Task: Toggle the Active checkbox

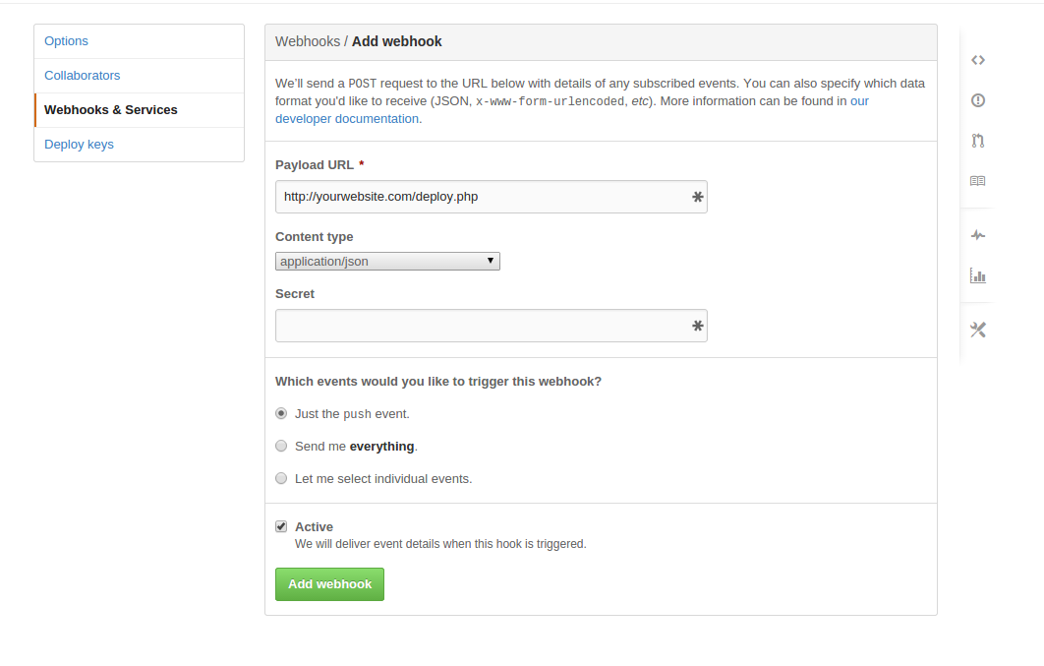Action: [281, 526]
